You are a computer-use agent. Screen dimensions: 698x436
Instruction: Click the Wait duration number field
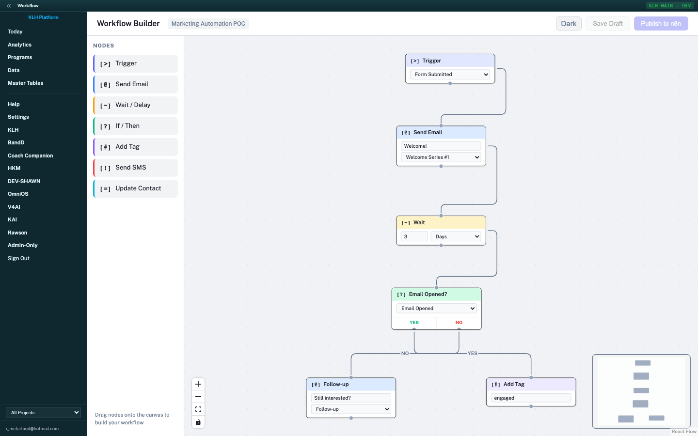(x=414, y=236)
